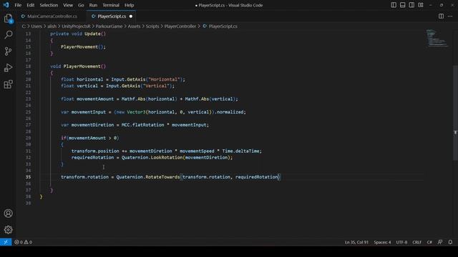
Task: Click line number 29 in the gutter
Action: tap(28, 138)
